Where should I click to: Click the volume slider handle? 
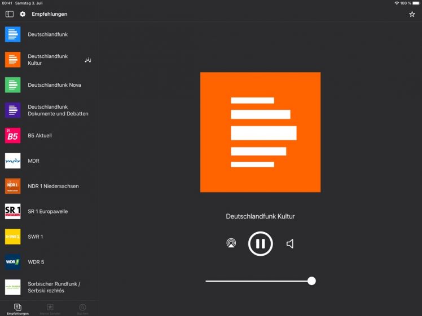click(311, 281)
